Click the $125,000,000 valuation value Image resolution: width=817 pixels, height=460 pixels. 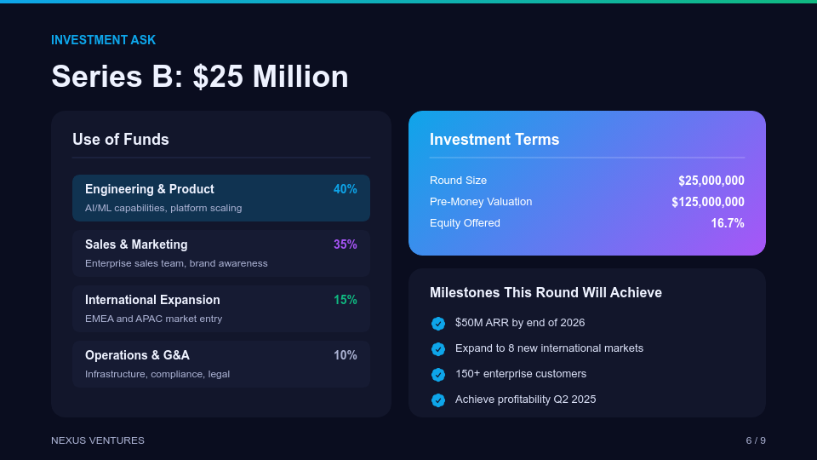click(x=708, y=202)
